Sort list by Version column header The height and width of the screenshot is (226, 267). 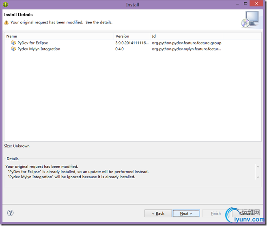[132, 36]
